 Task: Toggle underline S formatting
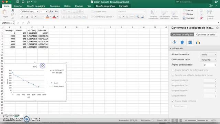coord(32,17)
